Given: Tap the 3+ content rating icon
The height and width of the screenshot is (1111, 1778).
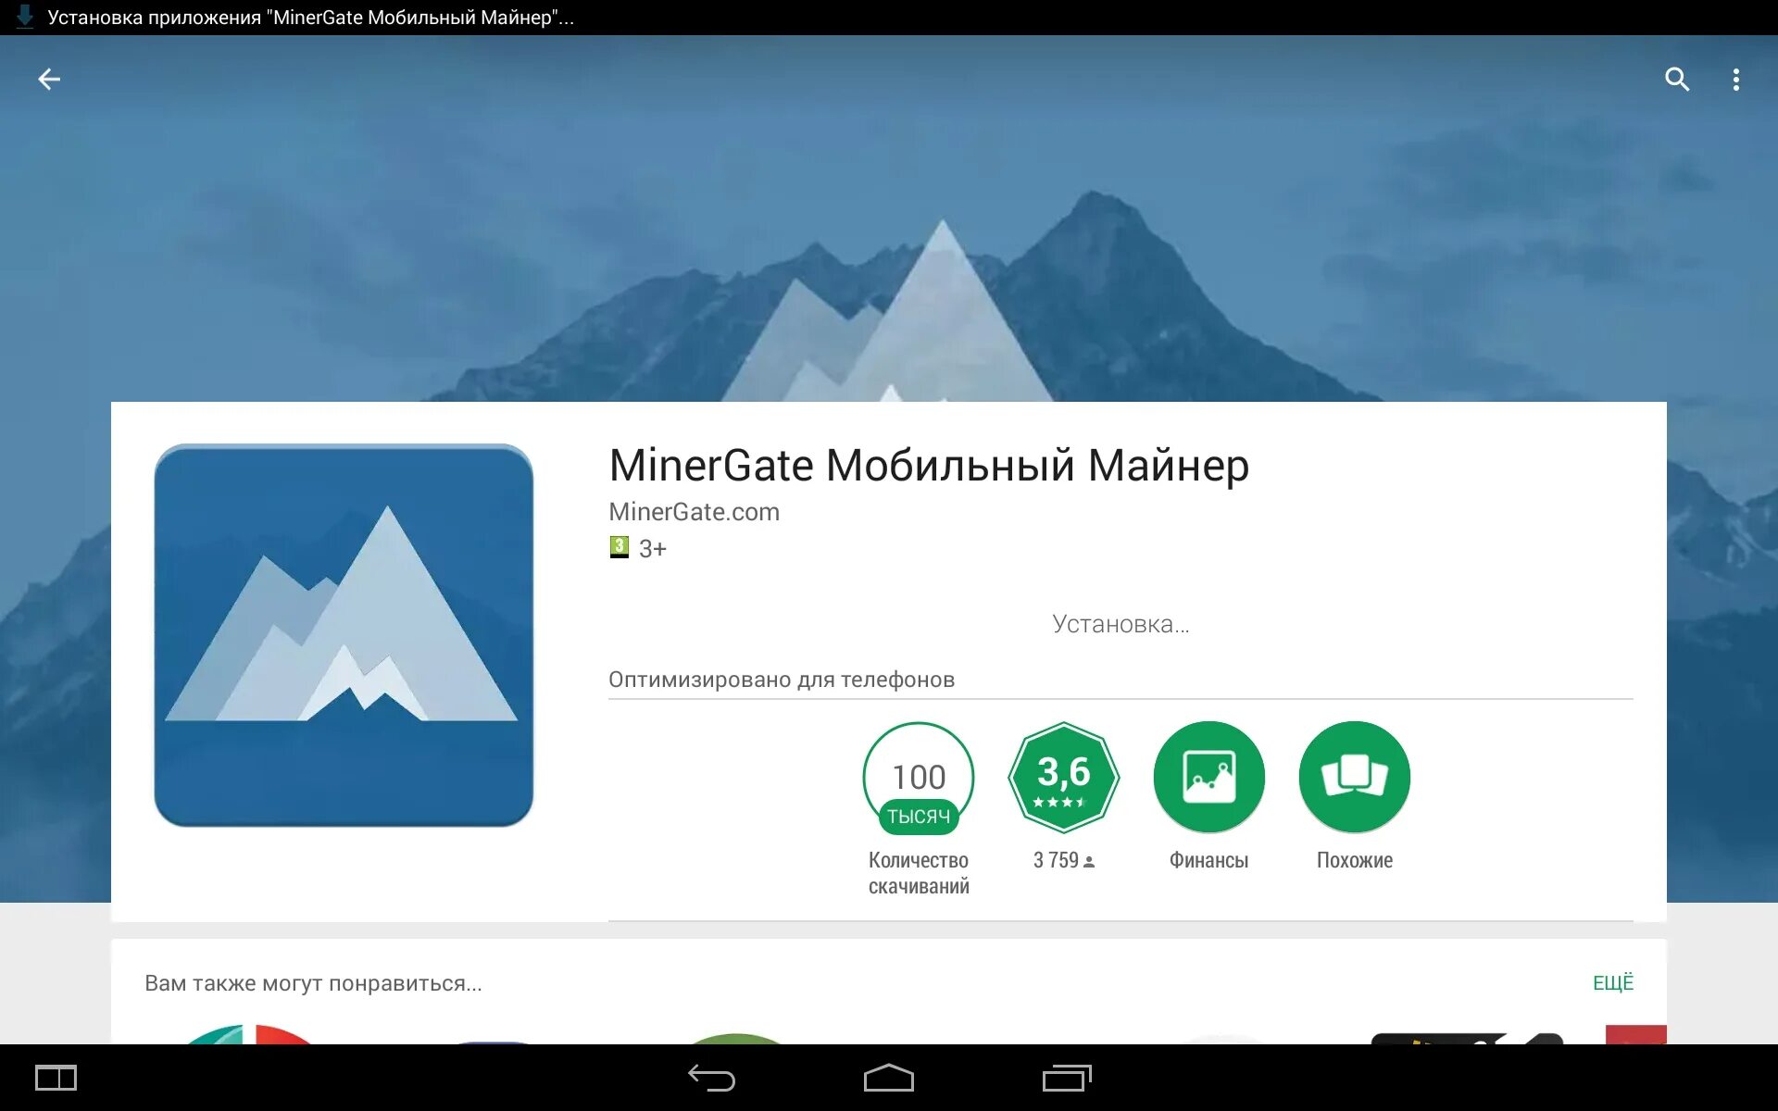Looking at the screenshot, I should 620,547.
